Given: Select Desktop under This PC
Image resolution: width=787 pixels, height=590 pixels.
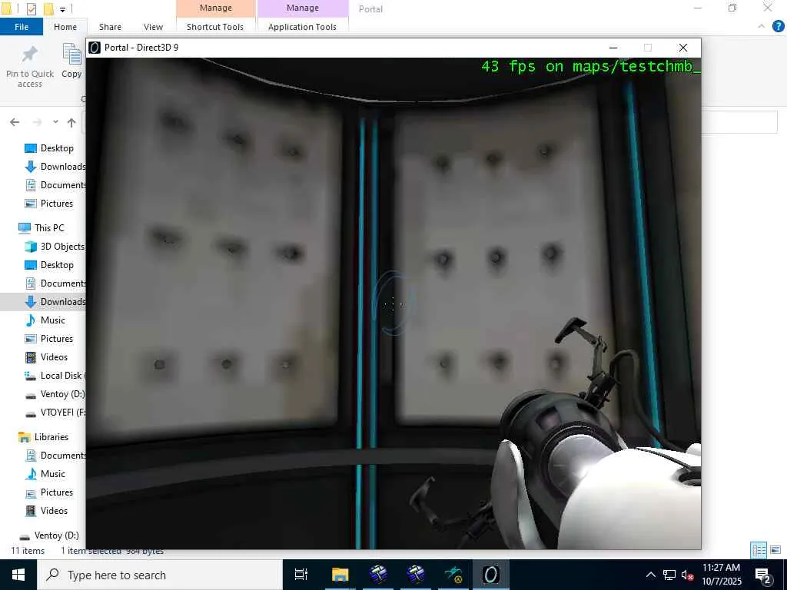Looking at the screenshot, I should 57,265.
